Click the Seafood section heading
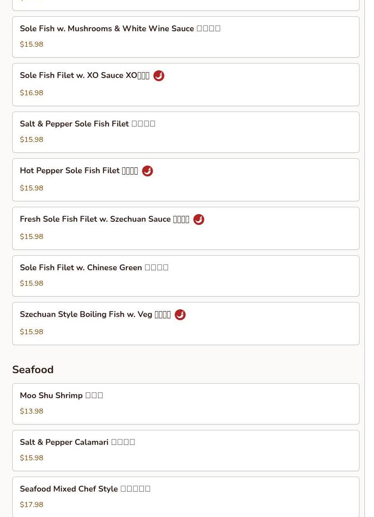This screenshot has width=374, height=517. (33, 370)
